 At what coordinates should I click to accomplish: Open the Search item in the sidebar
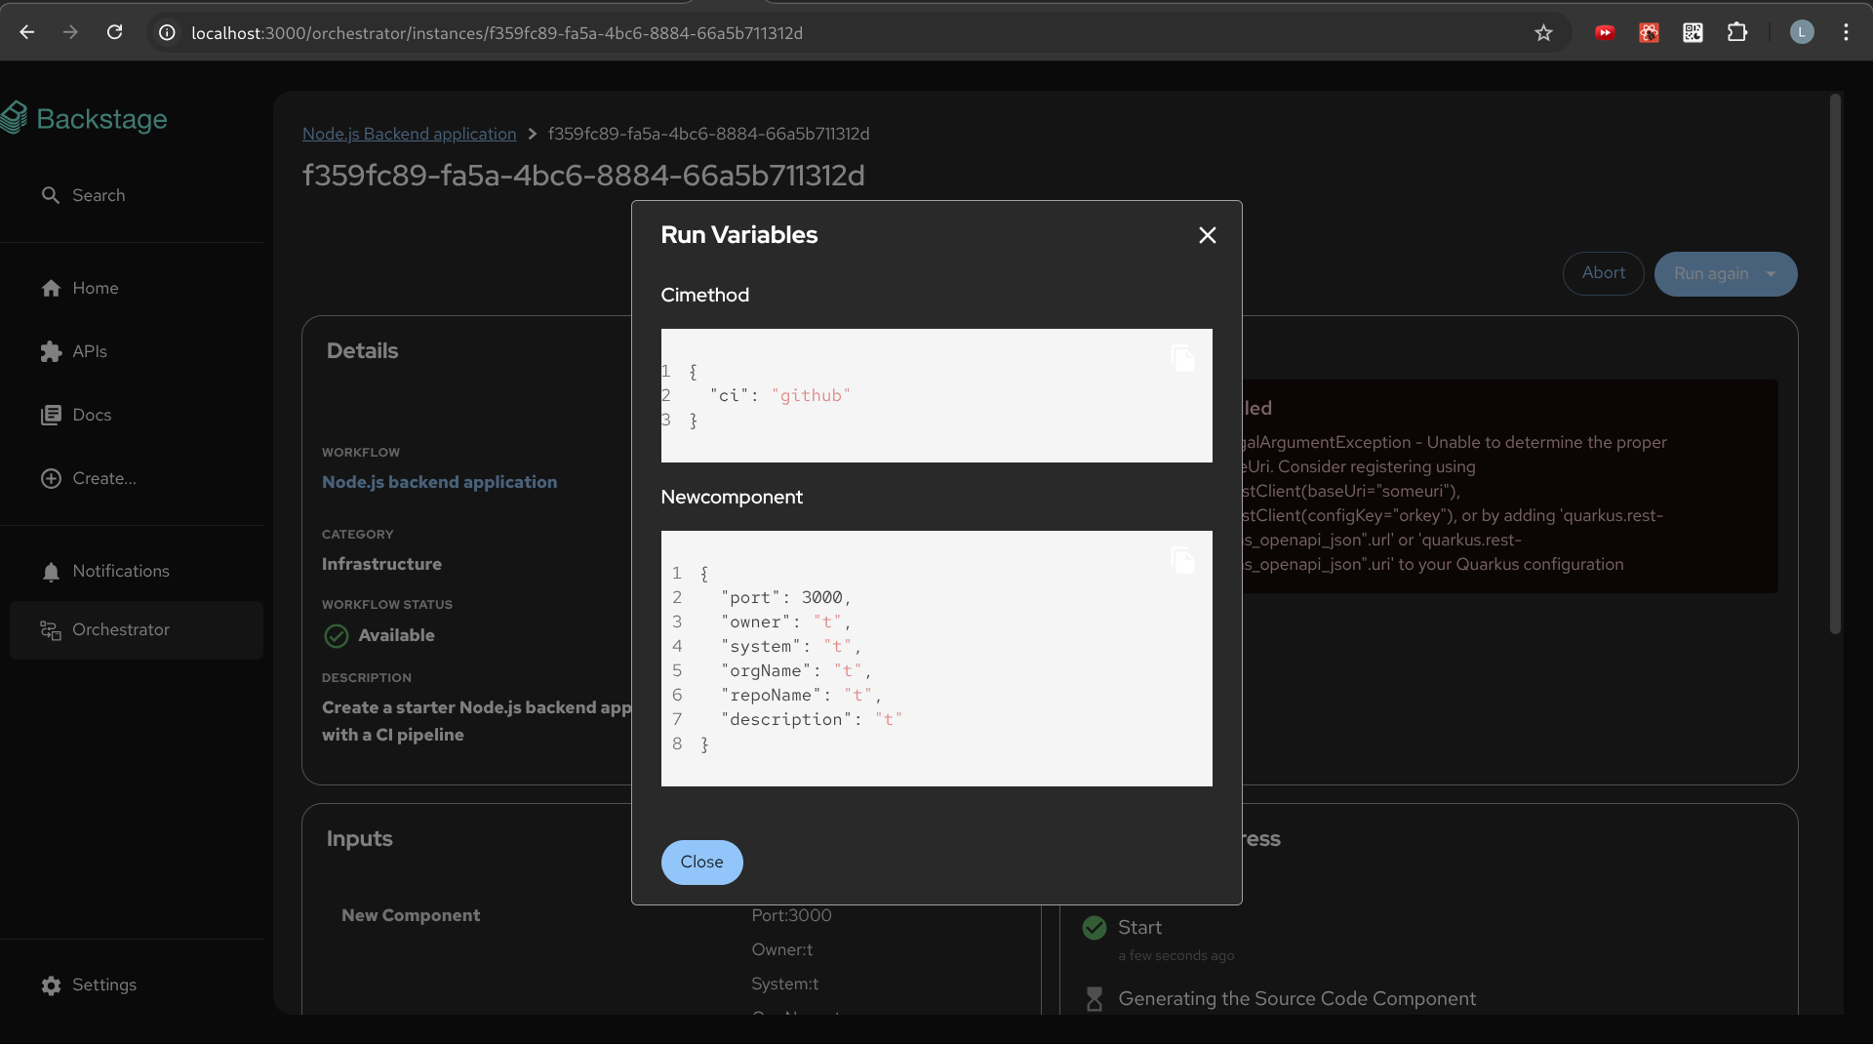pyautogui.click(x=98, y=195)
